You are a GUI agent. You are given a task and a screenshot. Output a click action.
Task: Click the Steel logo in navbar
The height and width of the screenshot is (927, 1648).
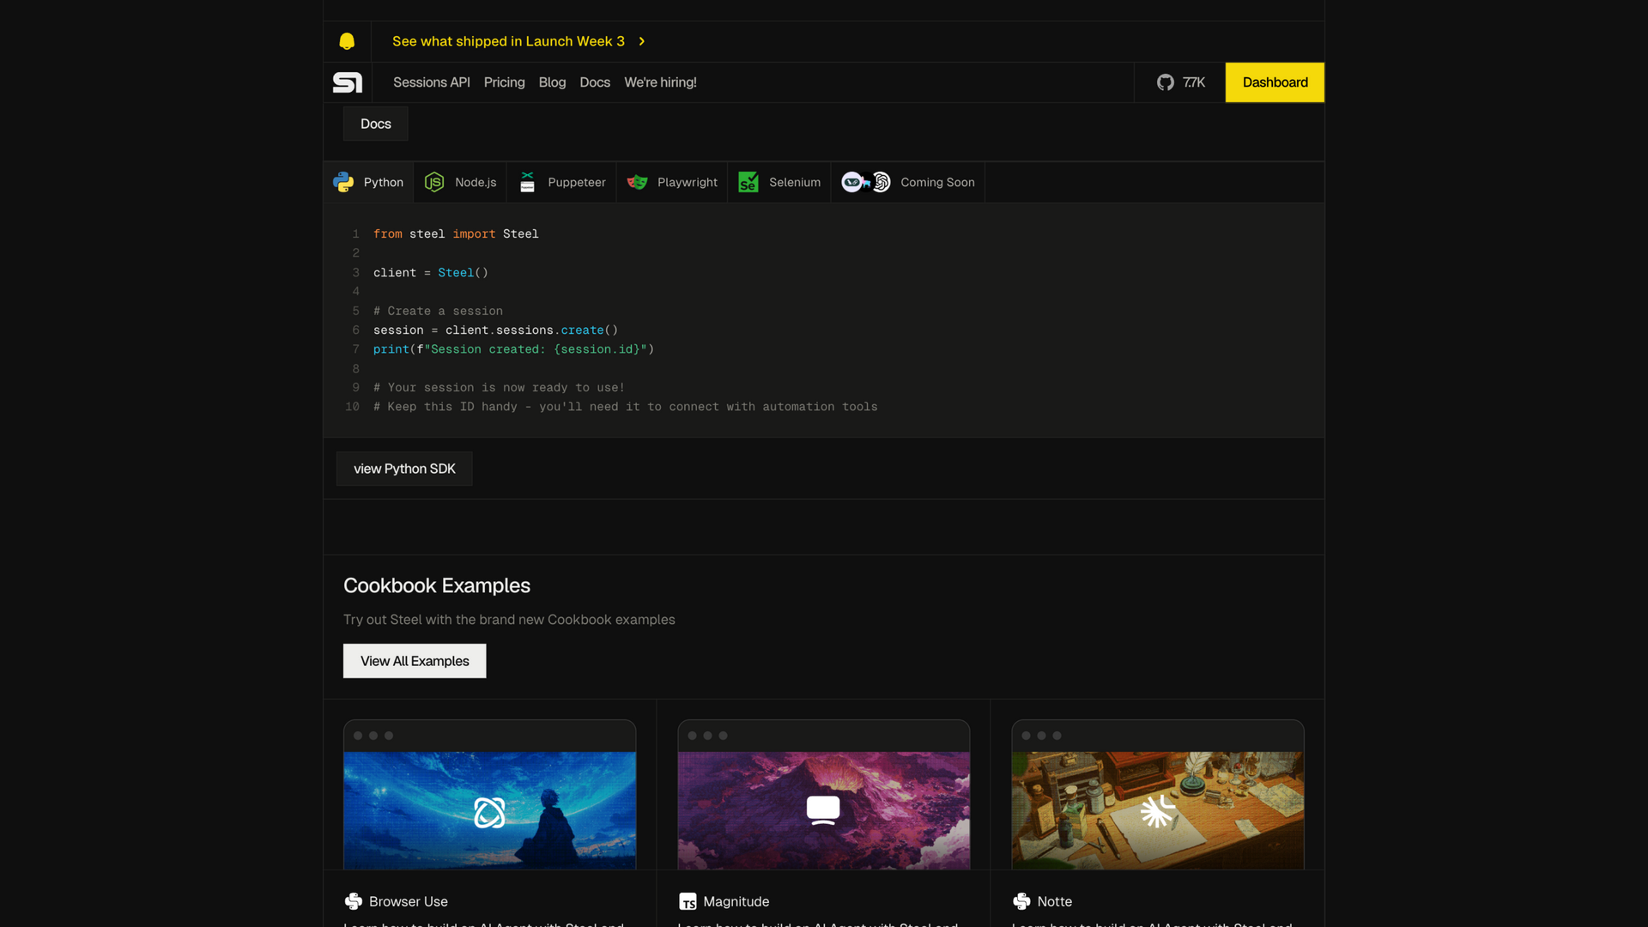[348, 82]
